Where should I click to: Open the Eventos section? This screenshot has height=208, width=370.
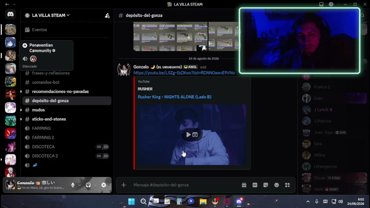click(x=67, y=30)
